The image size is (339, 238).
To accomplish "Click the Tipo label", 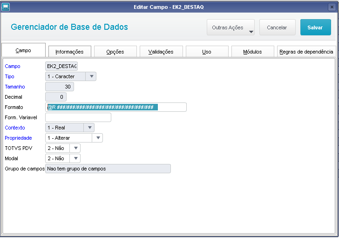I will click(9, 76).
